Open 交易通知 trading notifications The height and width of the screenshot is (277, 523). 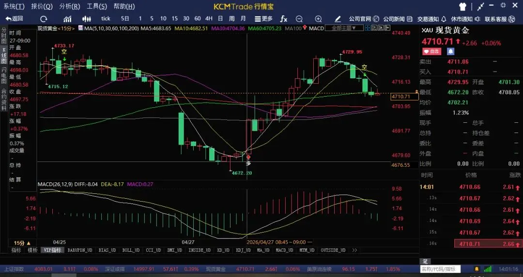tap(431, 19)
